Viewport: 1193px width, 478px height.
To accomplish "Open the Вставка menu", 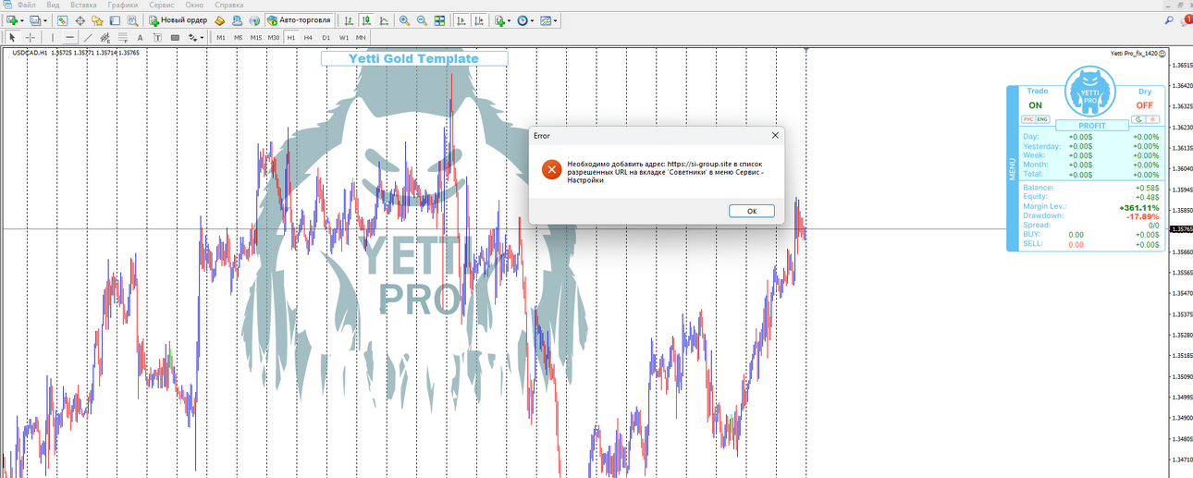I will coord(83,5).
